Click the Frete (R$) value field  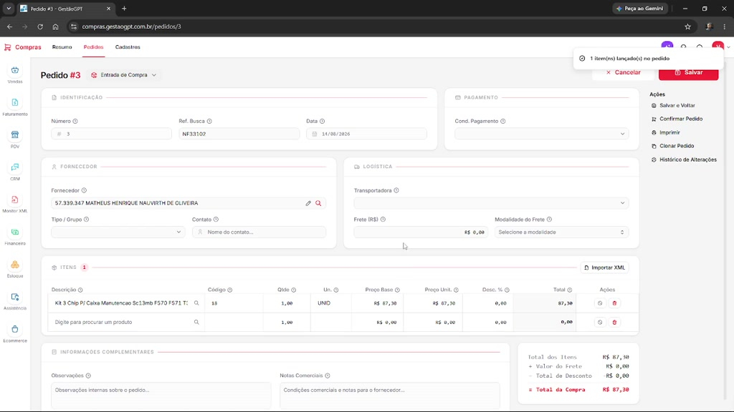click(x=421, y=232)
